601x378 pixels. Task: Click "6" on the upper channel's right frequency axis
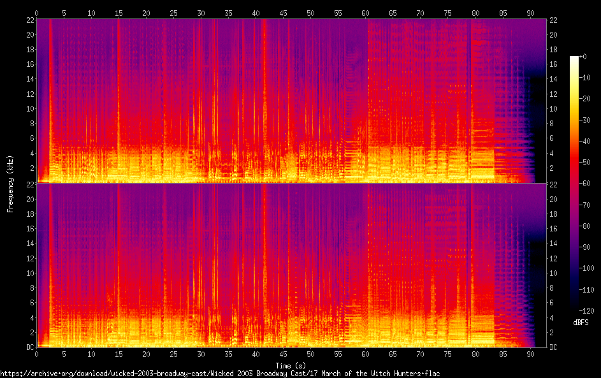click(x=551, y=138)
